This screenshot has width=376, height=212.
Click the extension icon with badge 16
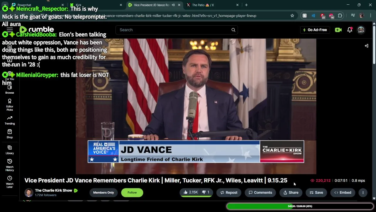click(331, 16)
